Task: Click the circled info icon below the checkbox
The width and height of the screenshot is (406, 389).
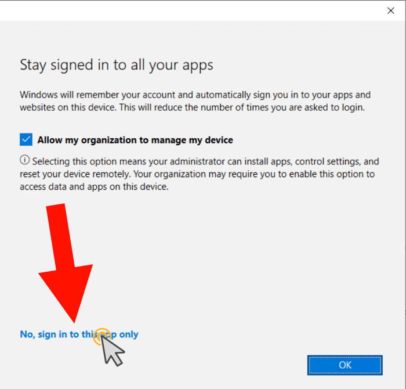Action: 25,160
